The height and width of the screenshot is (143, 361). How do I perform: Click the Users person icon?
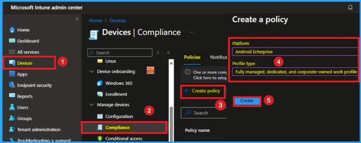12,107
